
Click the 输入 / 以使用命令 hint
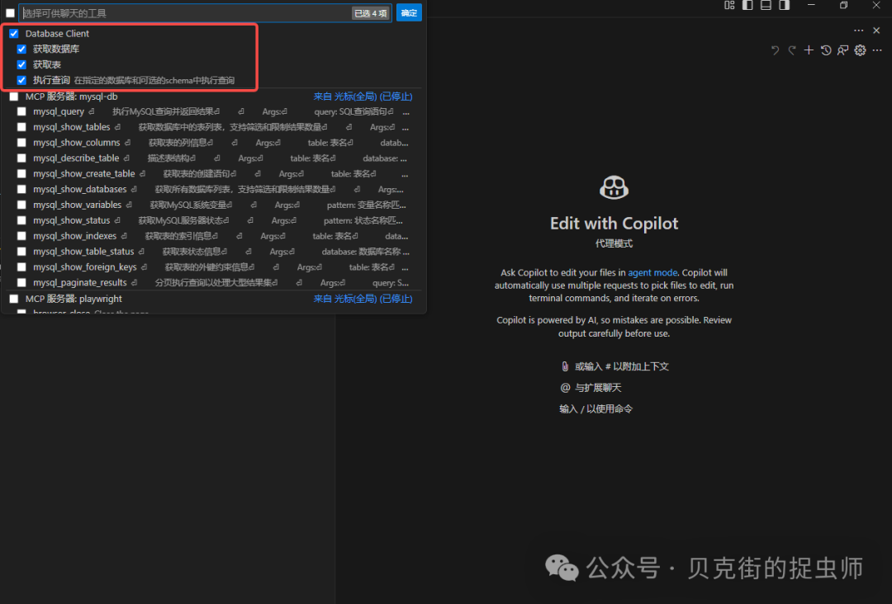pos(595,409)
